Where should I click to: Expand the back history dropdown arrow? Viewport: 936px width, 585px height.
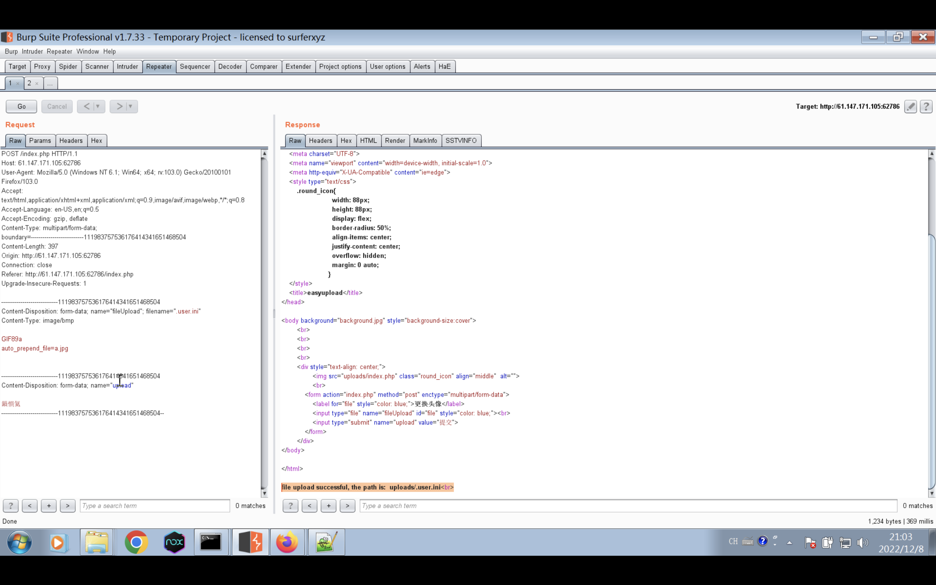[98, 106]
